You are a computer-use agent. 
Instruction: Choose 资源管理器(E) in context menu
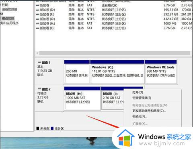pyautogui.click(x=142, y=98)
